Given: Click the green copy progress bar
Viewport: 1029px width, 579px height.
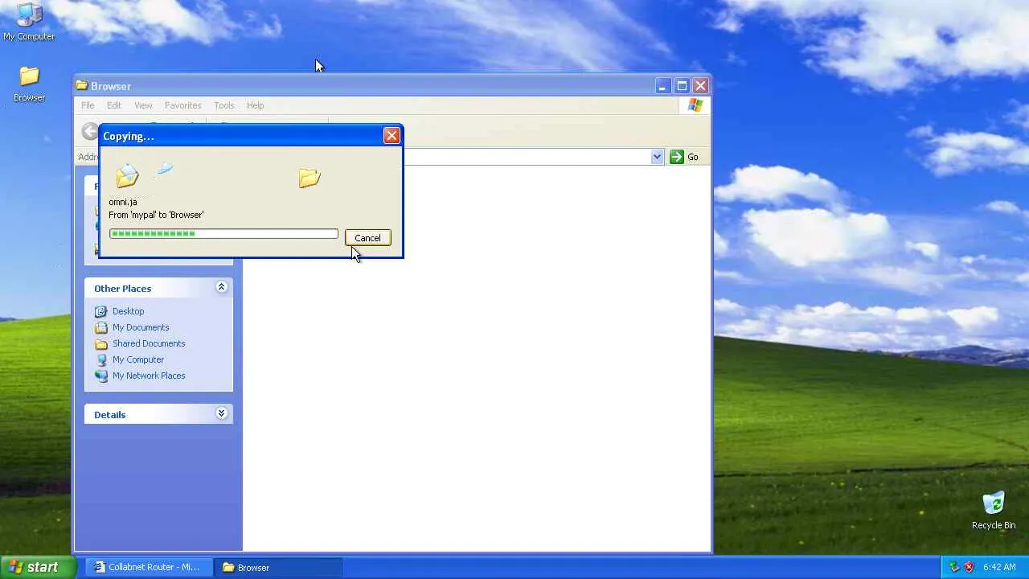Looking at the screenshot, I should 223,233.
